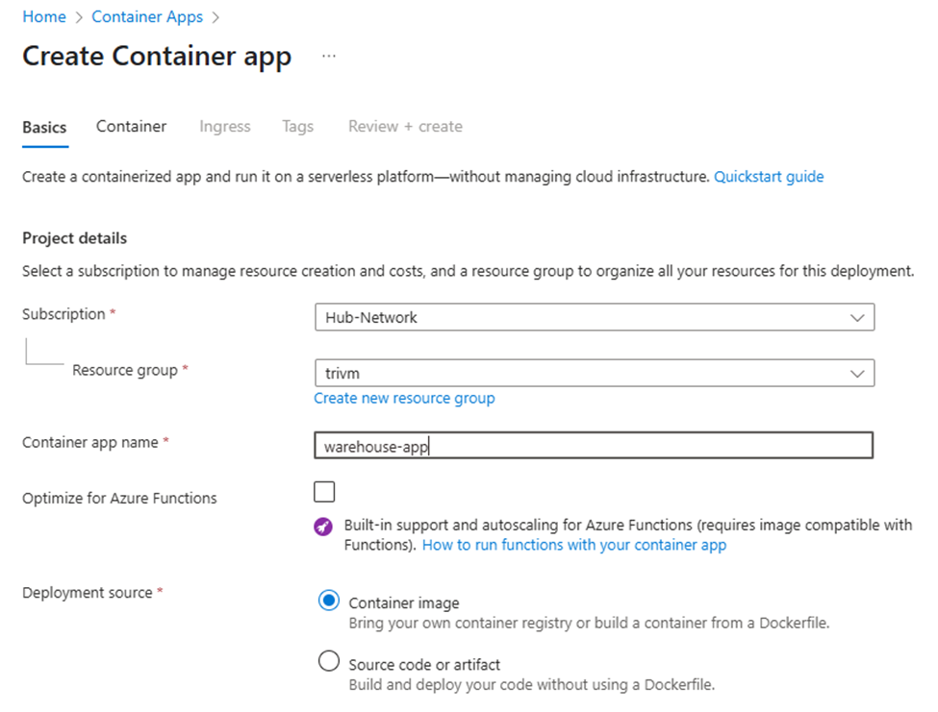Click the Container image option label
This screenshot has width=938, height=712.
404,603
